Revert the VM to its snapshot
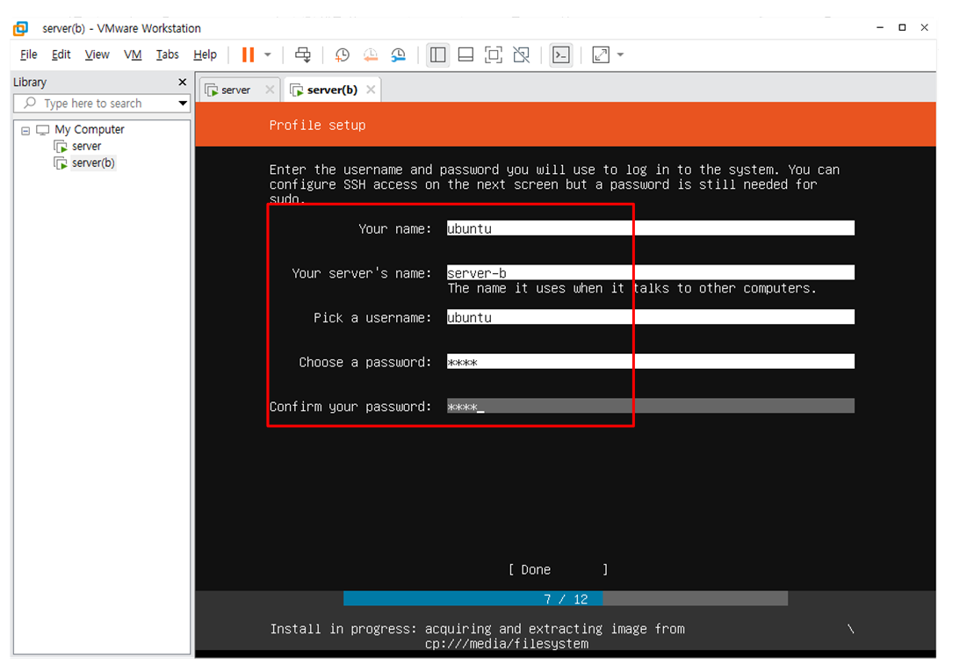 pyautogui.click(x=371, y=55)
